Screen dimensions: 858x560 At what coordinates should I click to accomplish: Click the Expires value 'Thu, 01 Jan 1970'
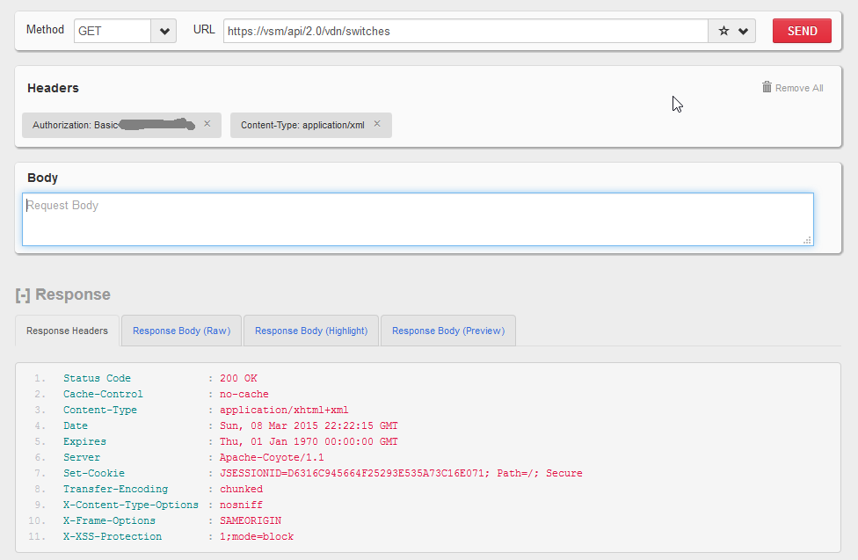point(309,442)
